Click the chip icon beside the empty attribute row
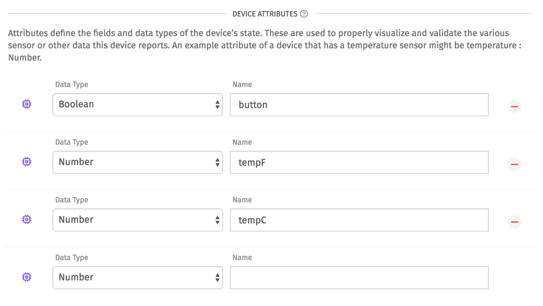Image resolution: width=543 pixels, height=306 pixels. 27,277
